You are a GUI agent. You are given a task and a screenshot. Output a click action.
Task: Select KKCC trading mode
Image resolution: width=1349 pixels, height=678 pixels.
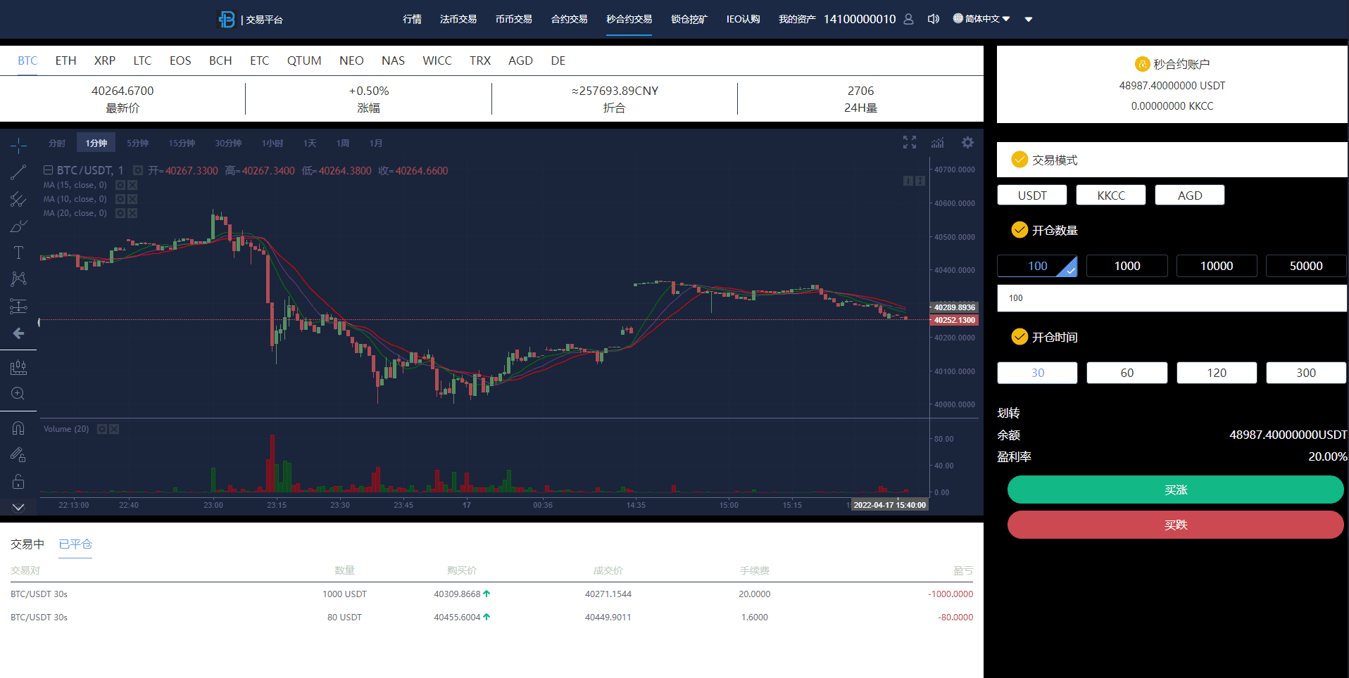click(1110, 196)
